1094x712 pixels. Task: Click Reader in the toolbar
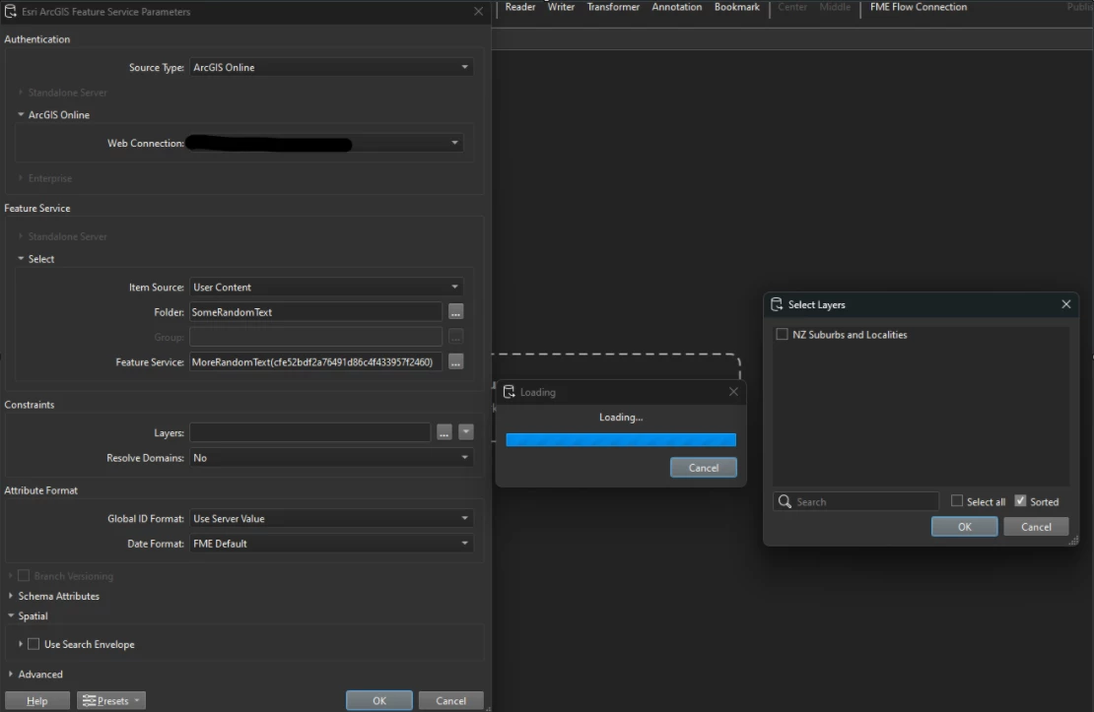519,7
